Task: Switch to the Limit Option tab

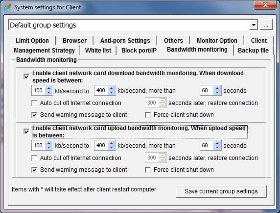Action: (32, 41)
